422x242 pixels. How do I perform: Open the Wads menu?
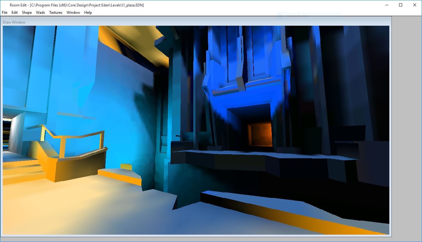[40, 13]
